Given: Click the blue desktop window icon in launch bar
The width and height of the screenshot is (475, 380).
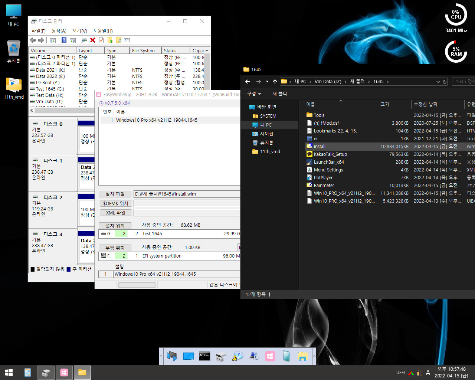Looking at the screenshot, I should pyautogui.click(x=189, y=356).
